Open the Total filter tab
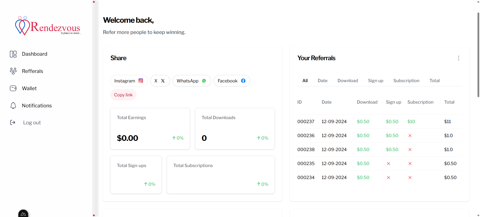This screenshot has width=480, height=217. click(x=434, y=81)
